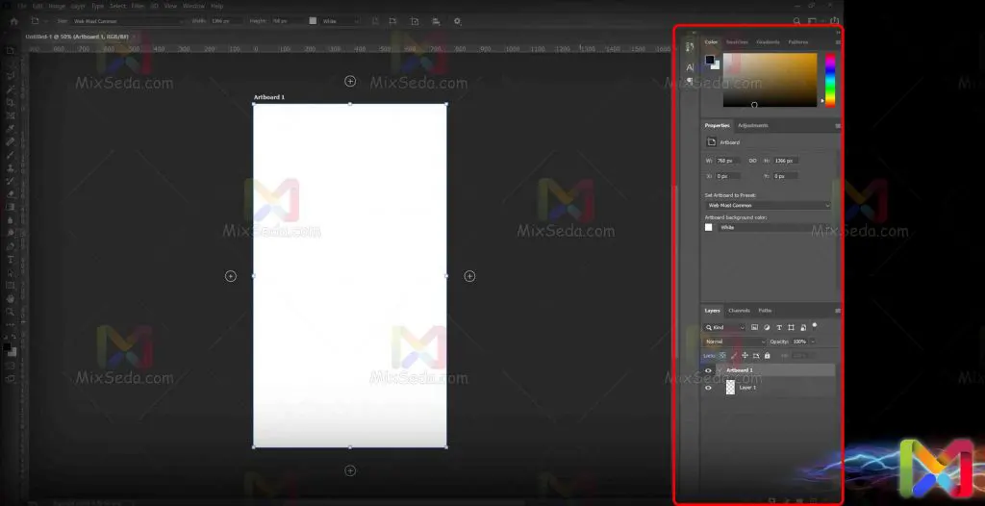985x506 pixels.
Task: Click the pixel layer filter icon
Action: (755, 328)
